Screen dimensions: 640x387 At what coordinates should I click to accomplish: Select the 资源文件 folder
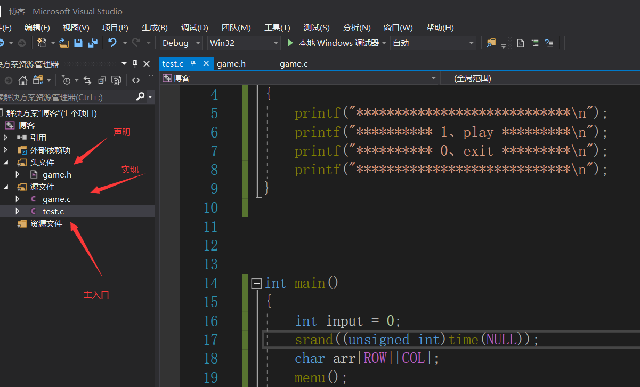46,224
